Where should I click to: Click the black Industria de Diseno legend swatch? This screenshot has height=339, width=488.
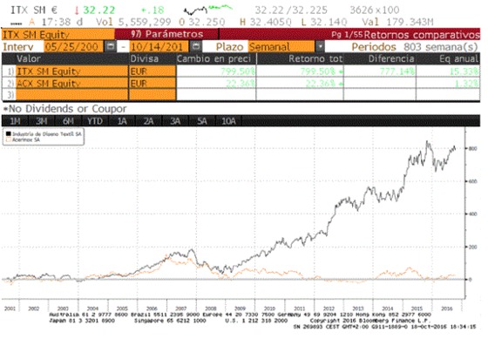click(x=9, y=134)
